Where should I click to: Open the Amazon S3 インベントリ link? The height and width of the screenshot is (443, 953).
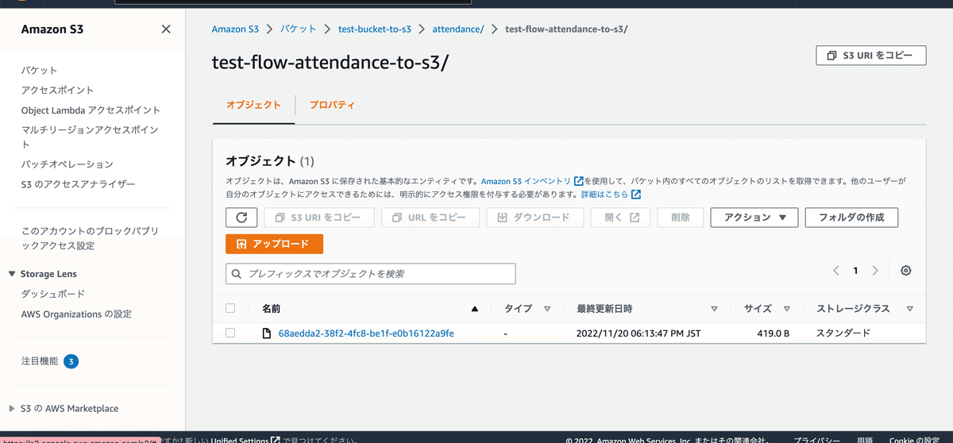tap(526, 181)
